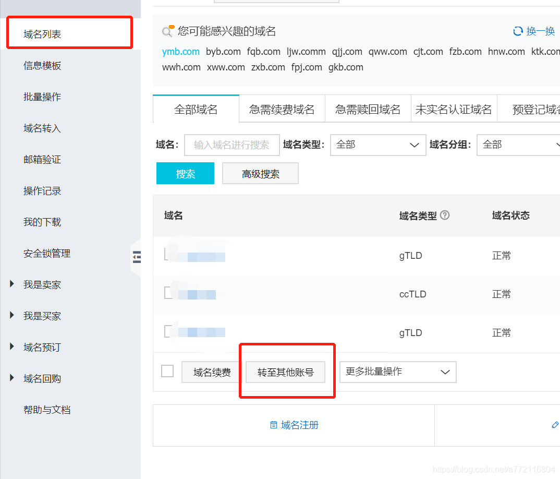Click the 转至其他账号 button
This screenshot has width=560, height=479.
tap(285, 372)
